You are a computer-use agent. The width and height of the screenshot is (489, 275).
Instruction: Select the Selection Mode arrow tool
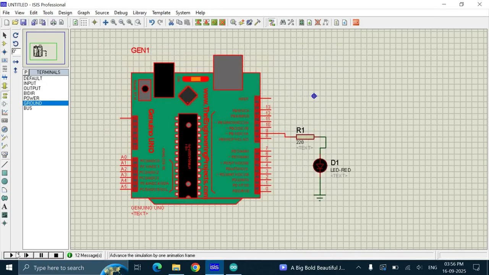5,35
